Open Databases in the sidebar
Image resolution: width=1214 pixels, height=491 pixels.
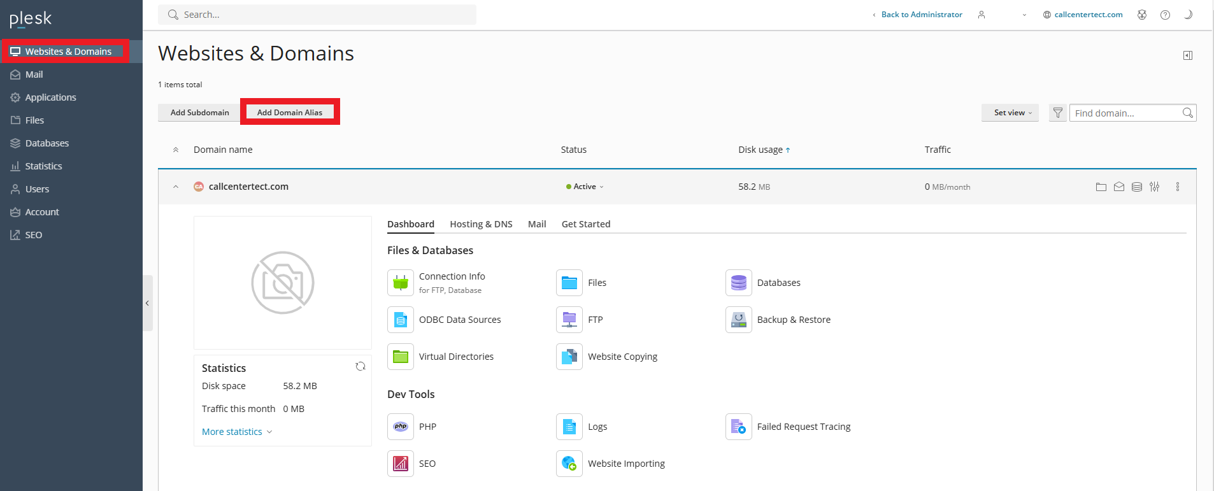(x=46, y=143)
